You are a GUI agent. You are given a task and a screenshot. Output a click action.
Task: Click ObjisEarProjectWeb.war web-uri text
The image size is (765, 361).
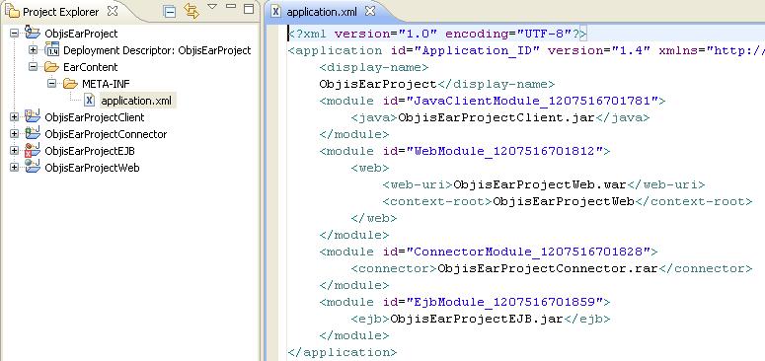coord(540,184)
